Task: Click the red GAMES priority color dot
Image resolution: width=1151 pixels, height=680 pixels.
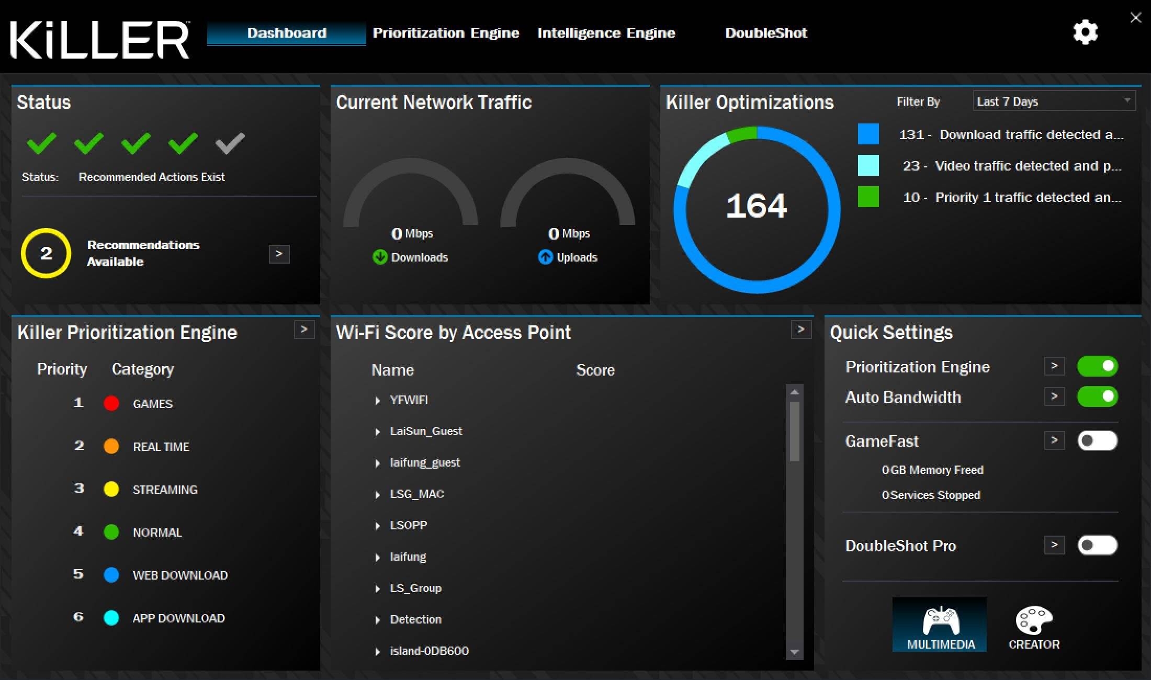Action: [111, 403]
